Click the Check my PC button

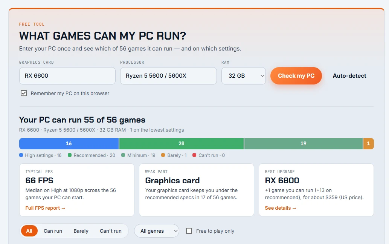click(x=296, y=76)
